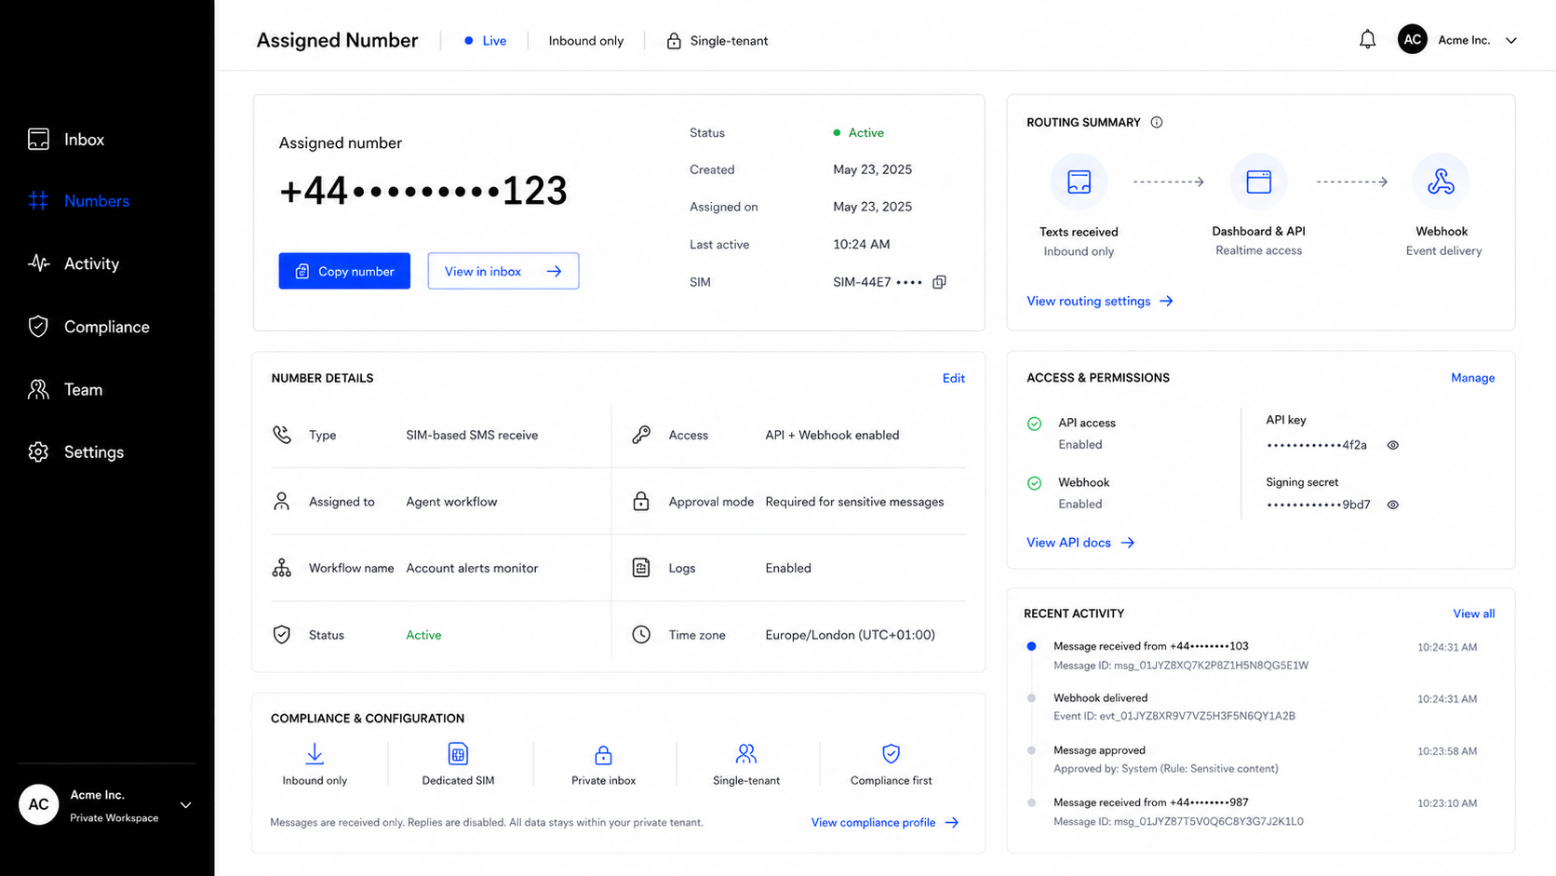1556x876 pixels.
Task: Open the View API docs link
Action: [1080, 543]
